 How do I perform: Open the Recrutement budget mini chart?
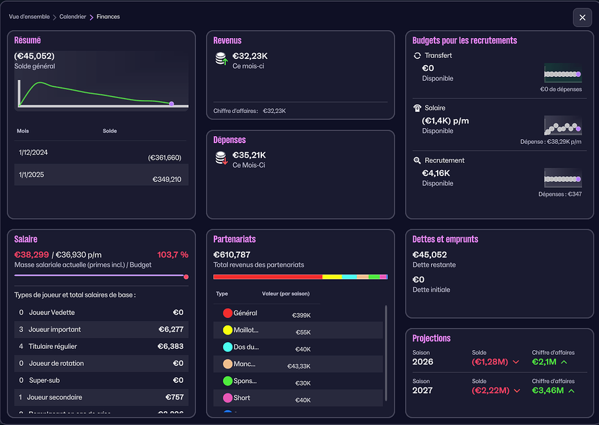pos(563,178)
